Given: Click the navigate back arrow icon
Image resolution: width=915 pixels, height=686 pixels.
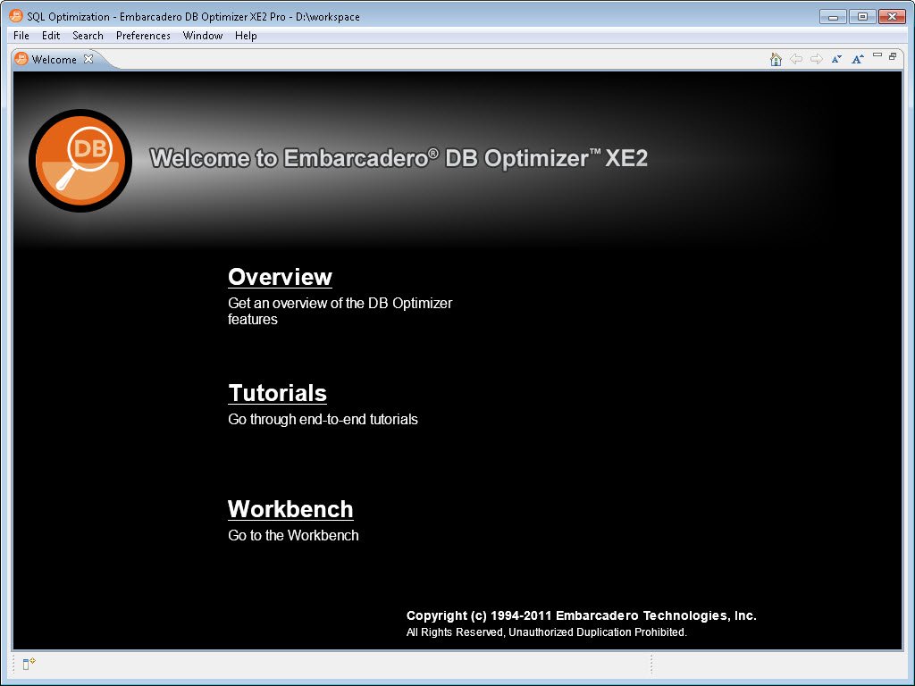Looking at the screenshot, I should [796, 59].
